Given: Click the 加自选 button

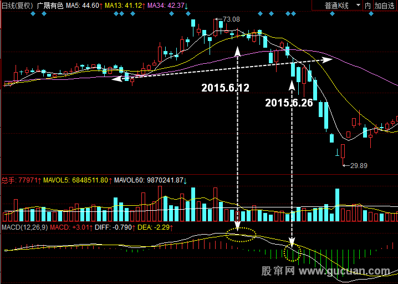Looking at the screenshot, I should pos(385,5).
